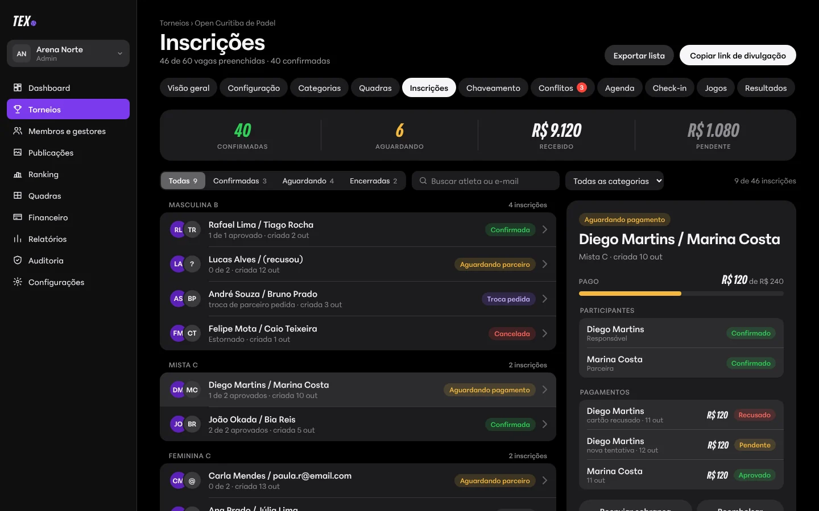The image size is (819, 511).
Task: Expand the Arena Norte account switcher
Action: (x=68, y=53)
